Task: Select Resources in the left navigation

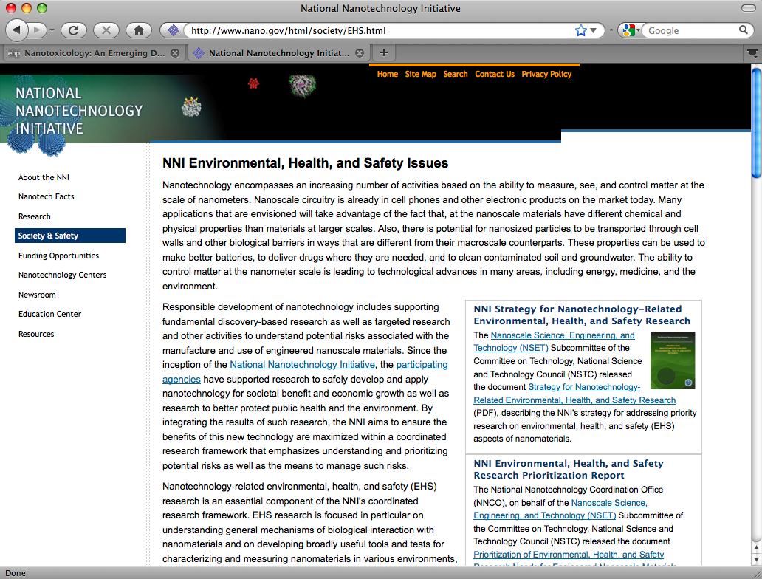Action: tap(36, 334)
